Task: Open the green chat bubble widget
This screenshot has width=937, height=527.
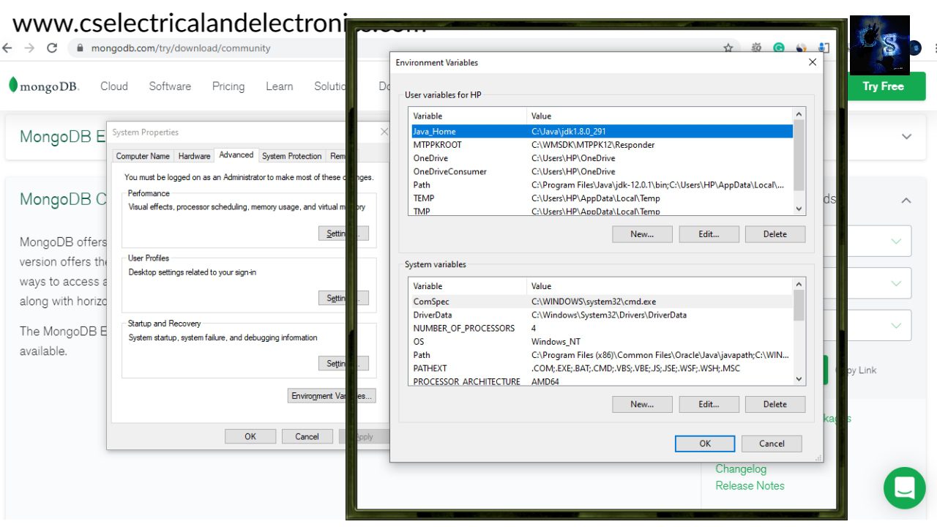Action: (x=905, y=488)
